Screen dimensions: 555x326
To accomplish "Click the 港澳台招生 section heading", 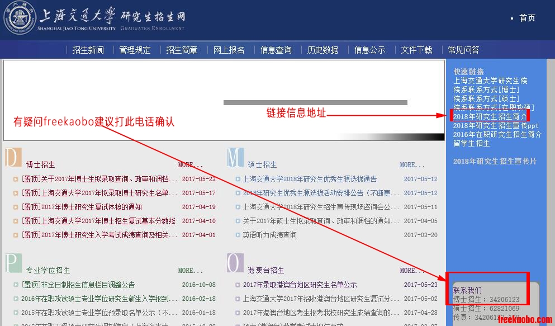I will (266, 271).
